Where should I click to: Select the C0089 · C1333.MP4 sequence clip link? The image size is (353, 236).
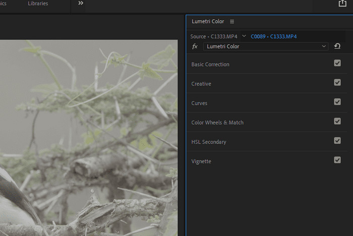pyautogui.click(x=273, y=36)
